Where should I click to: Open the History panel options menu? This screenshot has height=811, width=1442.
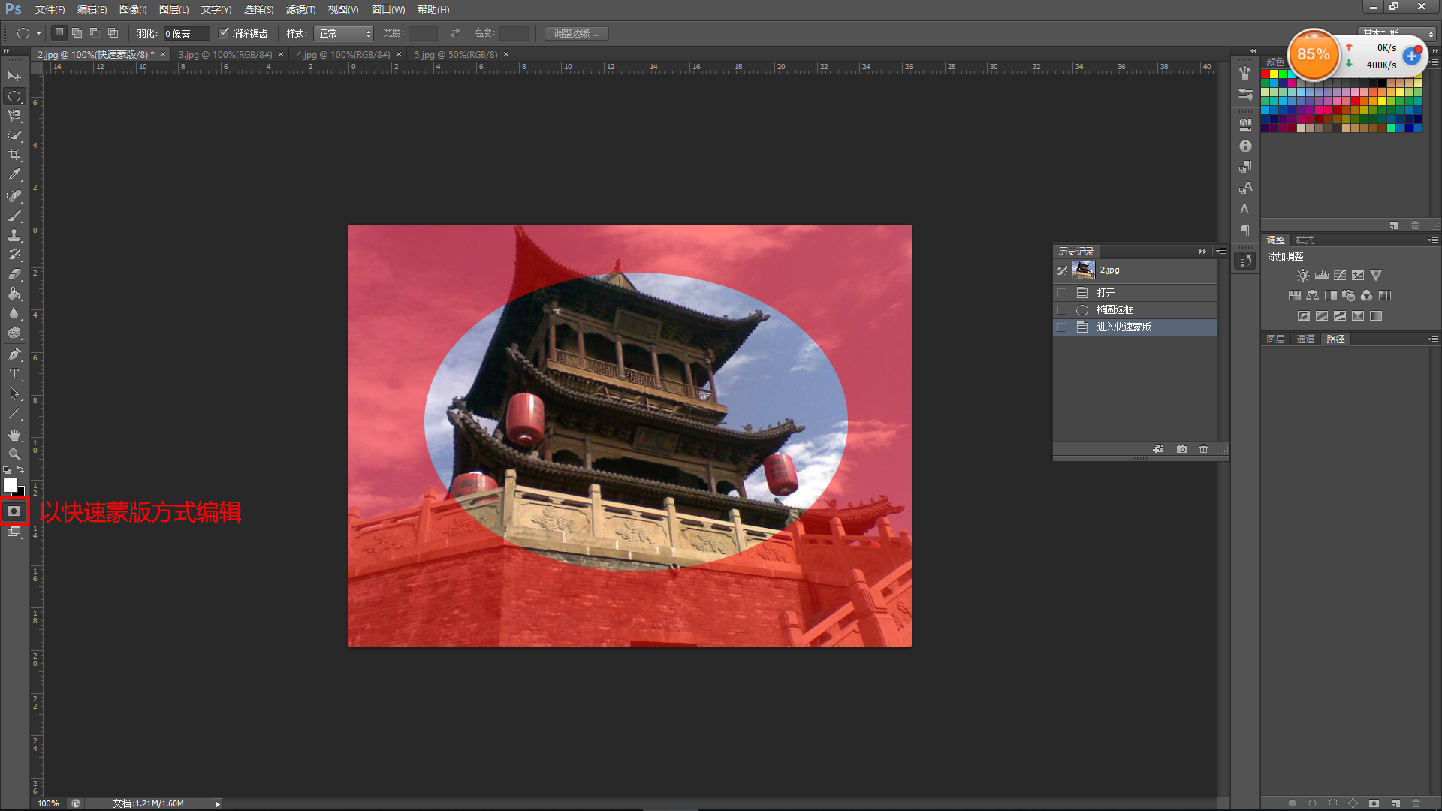[x=1222, y=252]
